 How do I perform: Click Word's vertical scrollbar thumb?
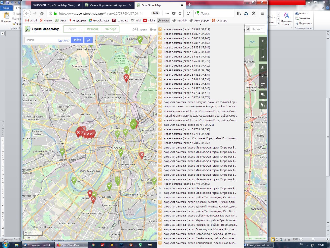click(x=328, y=137)
